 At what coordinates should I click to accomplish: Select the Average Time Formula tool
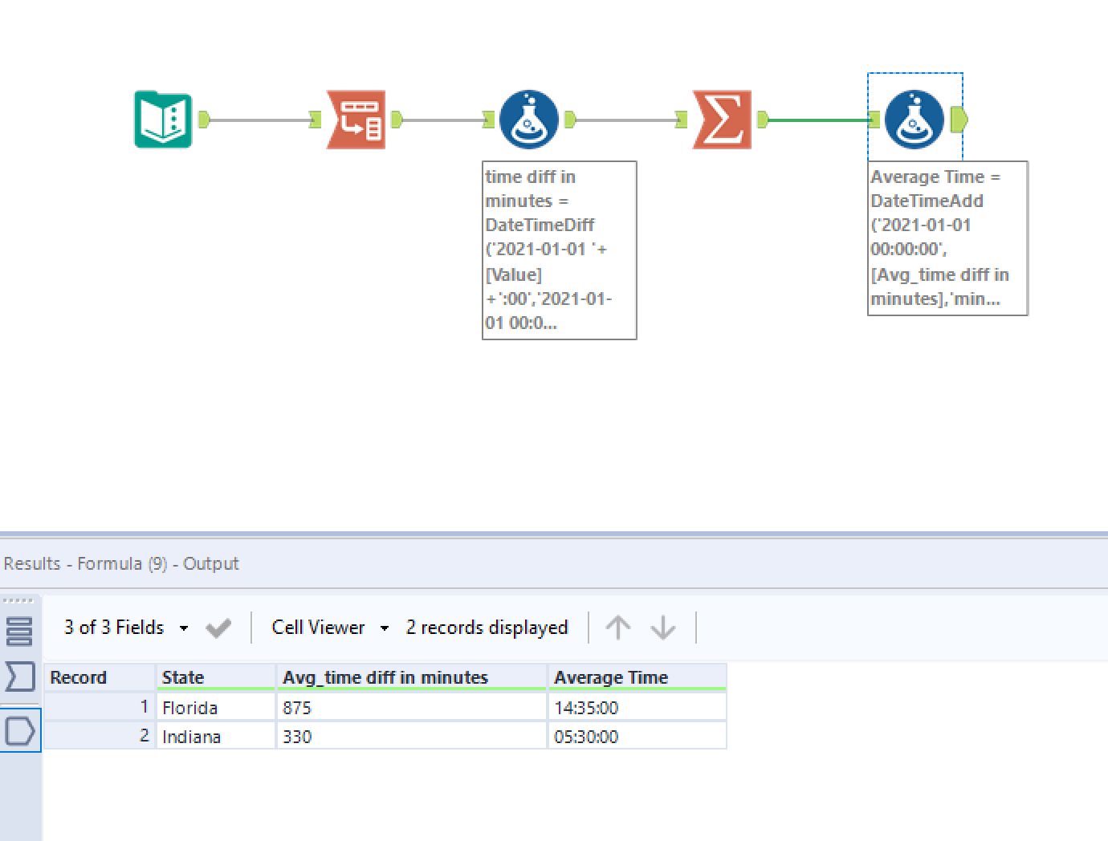[x=915, y=120]
